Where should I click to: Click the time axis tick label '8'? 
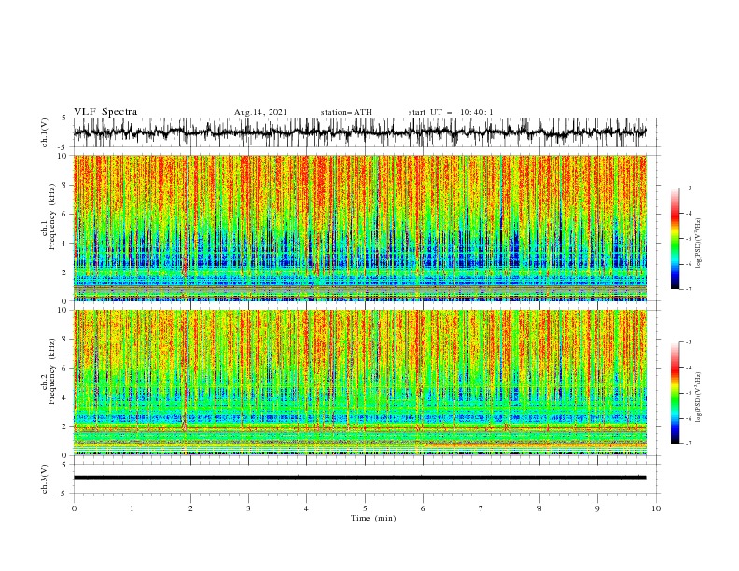coord(539,508)
